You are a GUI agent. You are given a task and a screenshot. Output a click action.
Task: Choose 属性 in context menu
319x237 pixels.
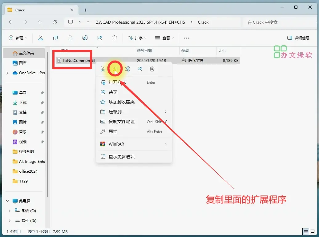point(134,131)
